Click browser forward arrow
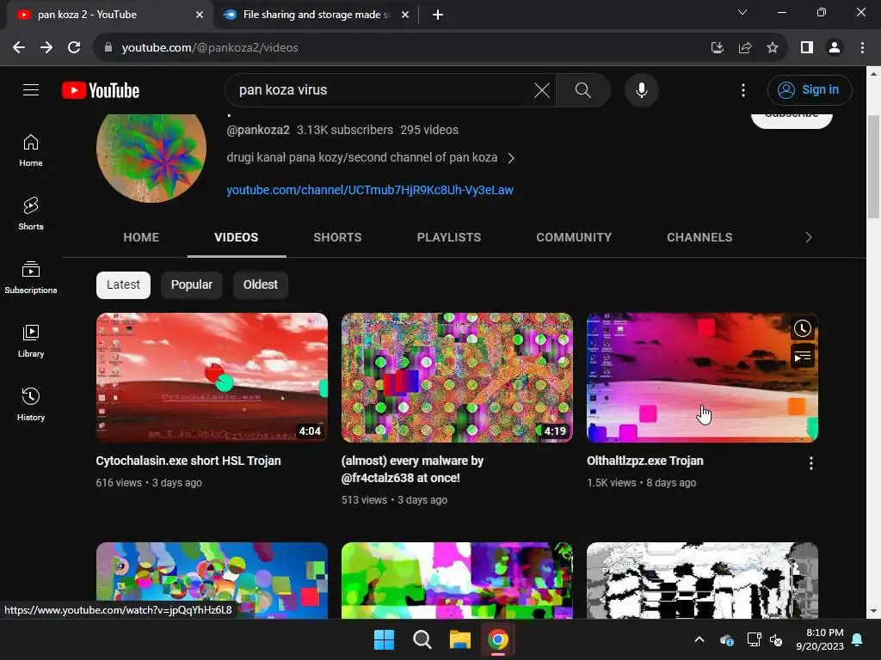 tap(46, 48)
